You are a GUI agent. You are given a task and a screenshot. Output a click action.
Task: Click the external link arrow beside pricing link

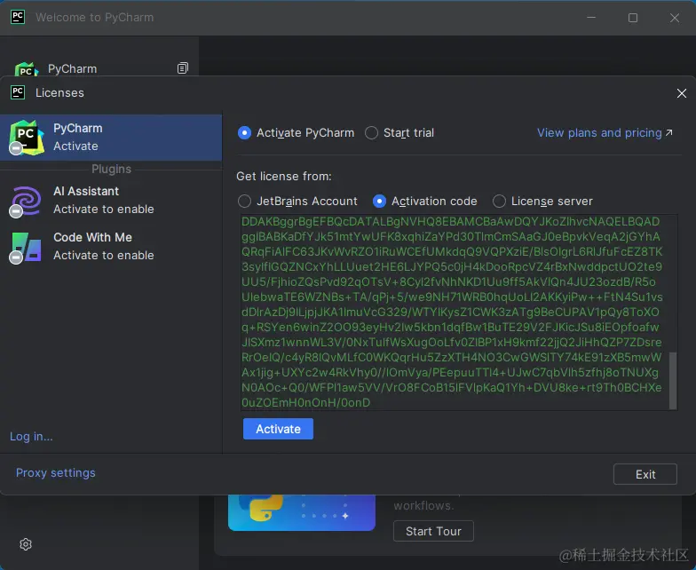pyautogui.click(x=669, y=133)
